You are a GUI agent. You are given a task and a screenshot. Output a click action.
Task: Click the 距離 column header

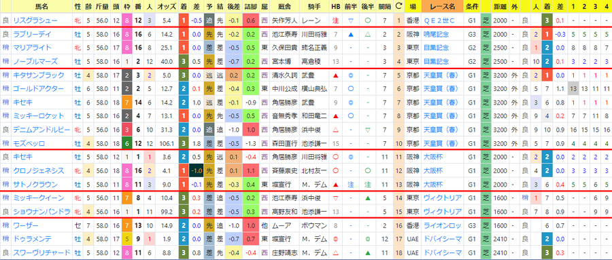tap(500, 7)
